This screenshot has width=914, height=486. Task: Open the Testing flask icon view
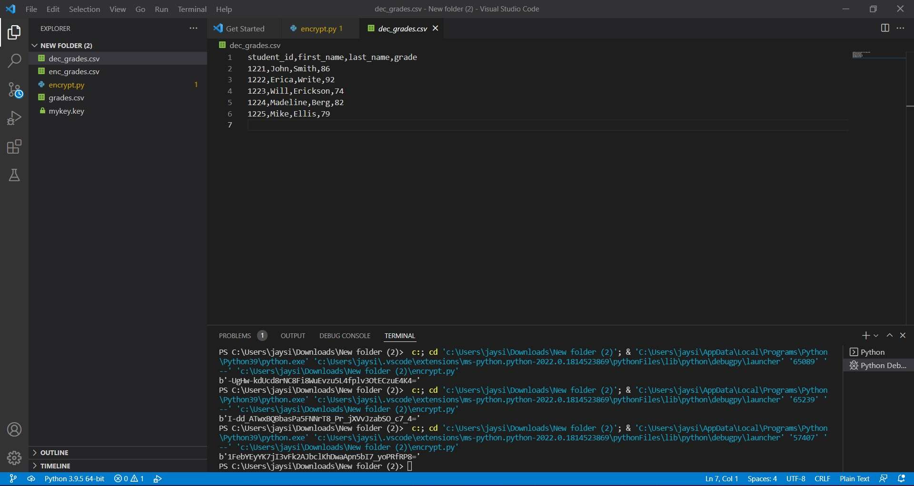click(14, 175)
